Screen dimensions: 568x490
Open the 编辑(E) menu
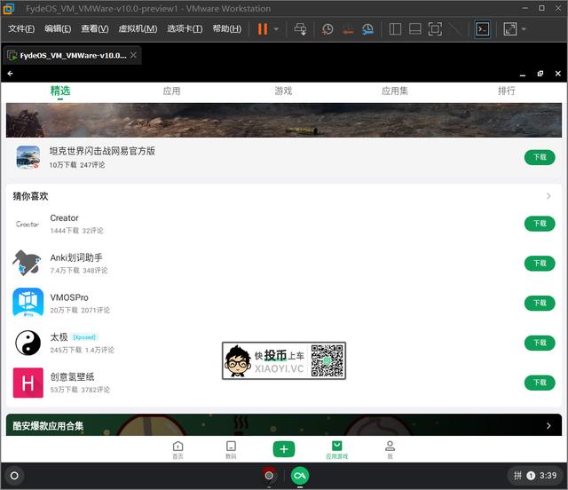click(58, 28)
